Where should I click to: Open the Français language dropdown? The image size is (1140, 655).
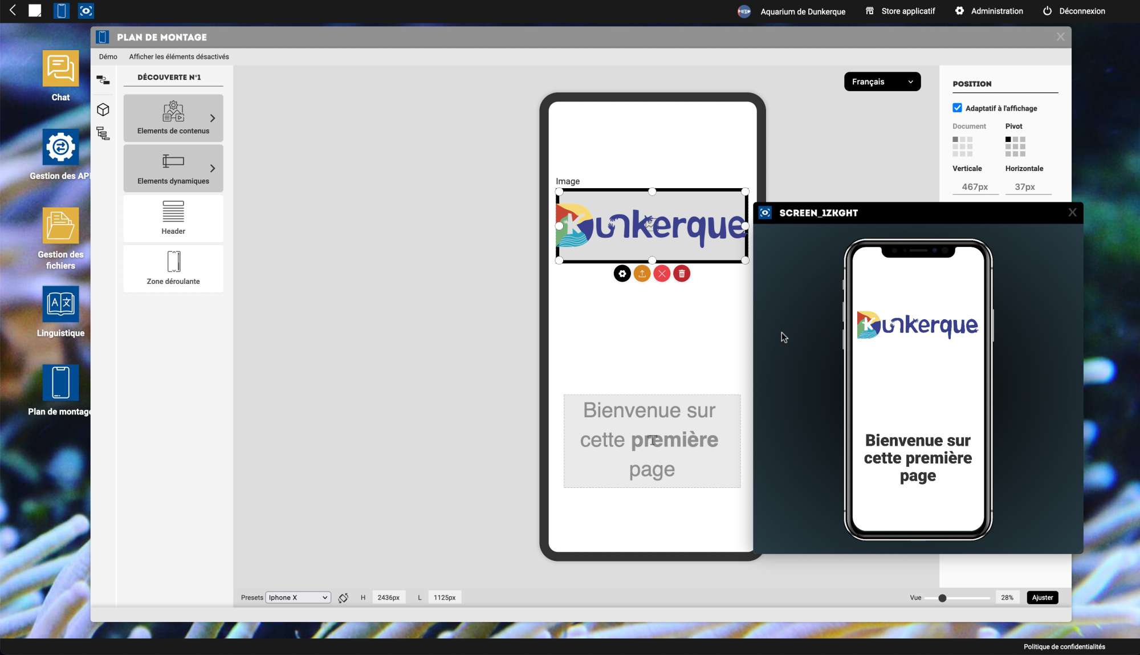point(882,82)
